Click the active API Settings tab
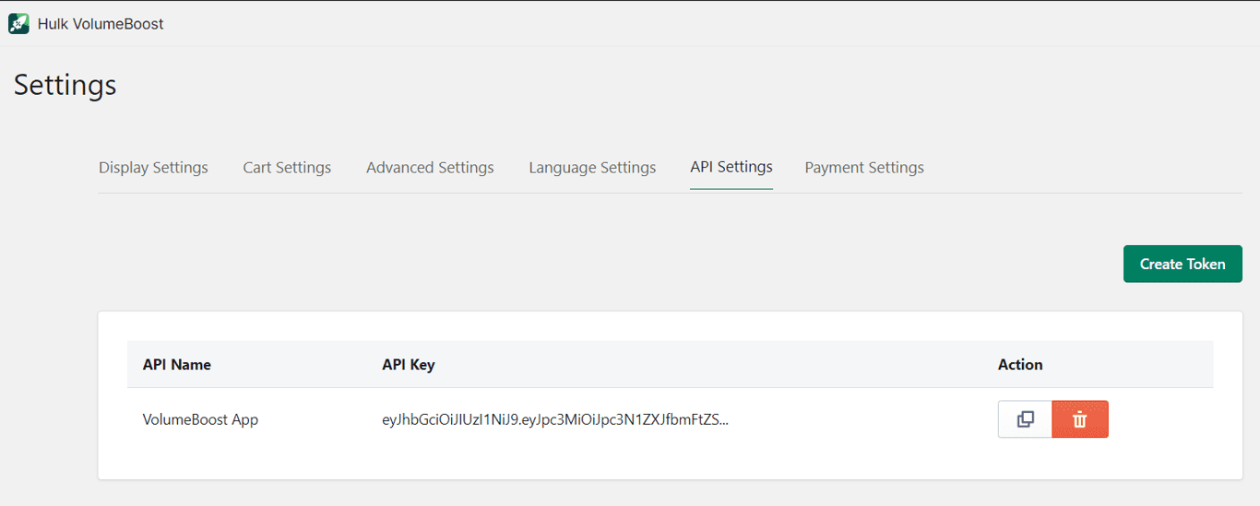The width and height of the screenshot is (1260, 506). point(731,167)
